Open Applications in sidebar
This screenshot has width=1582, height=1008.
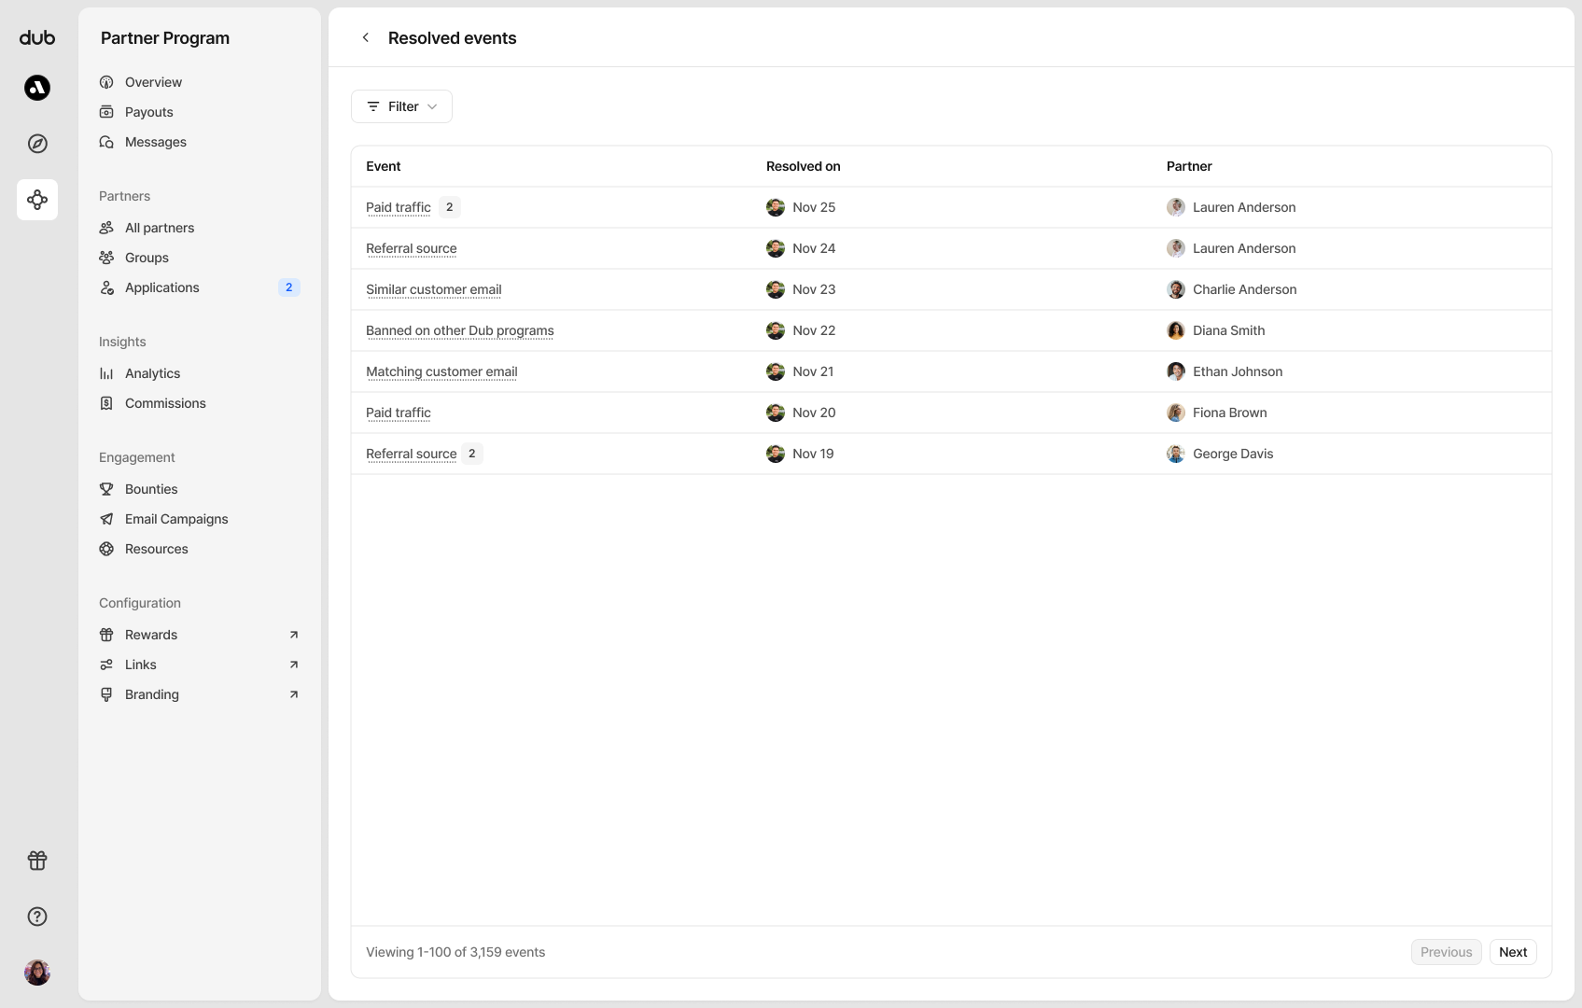point(162,287)
